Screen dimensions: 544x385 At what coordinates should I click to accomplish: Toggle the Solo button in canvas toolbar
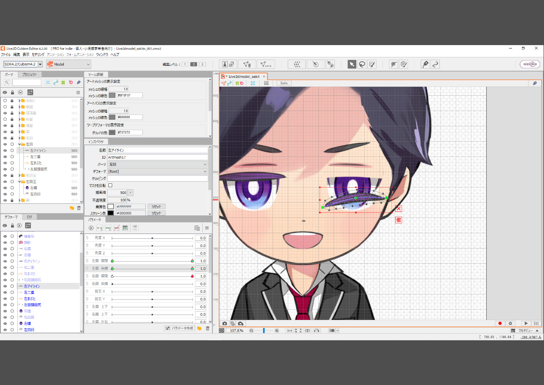pos(283,83)
